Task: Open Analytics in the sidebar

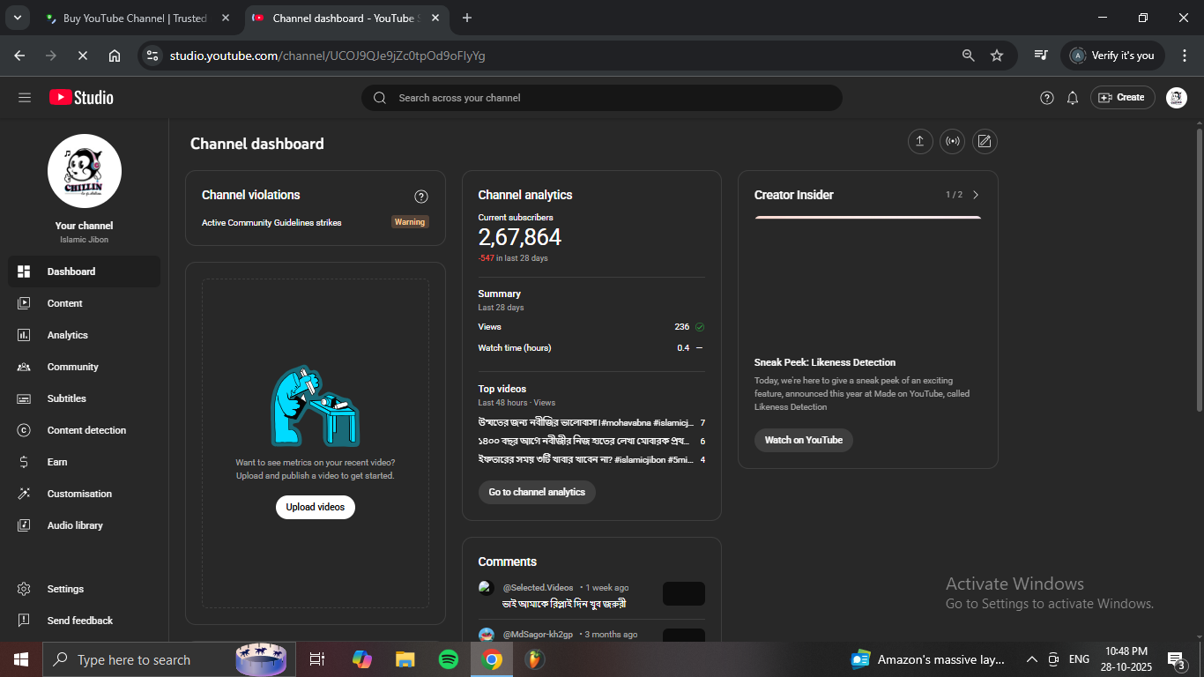Action: pos(68,335)
